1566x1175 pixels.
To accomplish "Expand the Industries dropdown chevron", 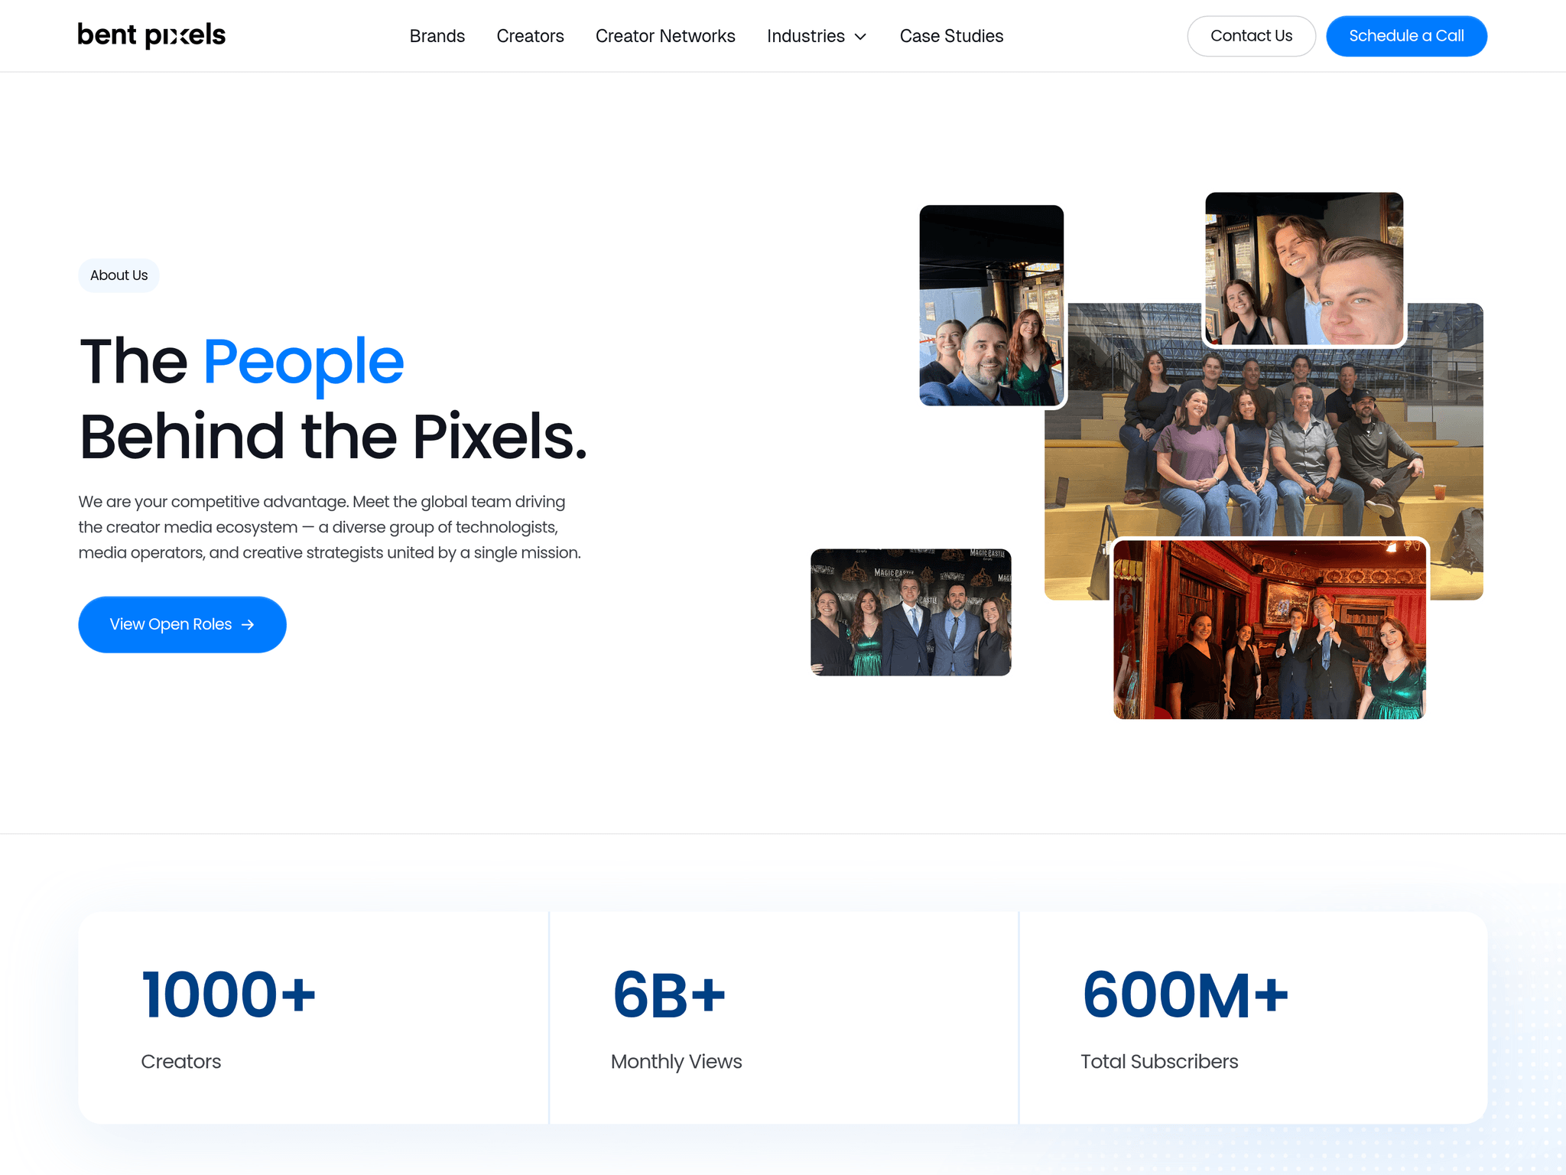I will [x=860, y=37].
